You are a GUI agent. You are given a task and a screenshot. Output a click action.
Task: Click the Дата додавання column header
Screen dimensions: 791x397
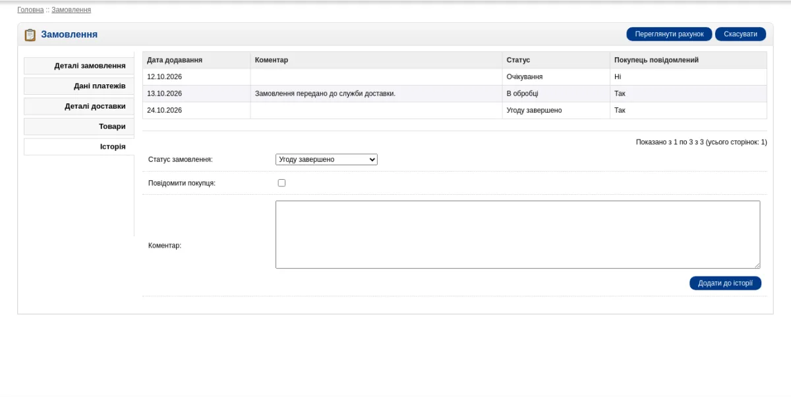196,60
